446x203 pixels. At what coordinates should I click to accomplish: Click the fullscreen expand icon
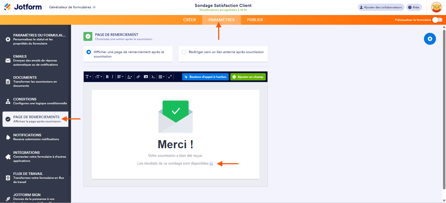coord(170,77)
